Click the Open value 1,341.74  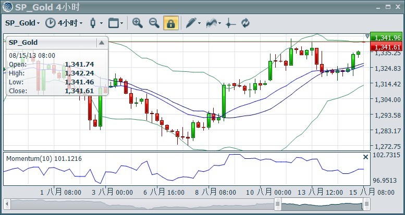(79, 64)
